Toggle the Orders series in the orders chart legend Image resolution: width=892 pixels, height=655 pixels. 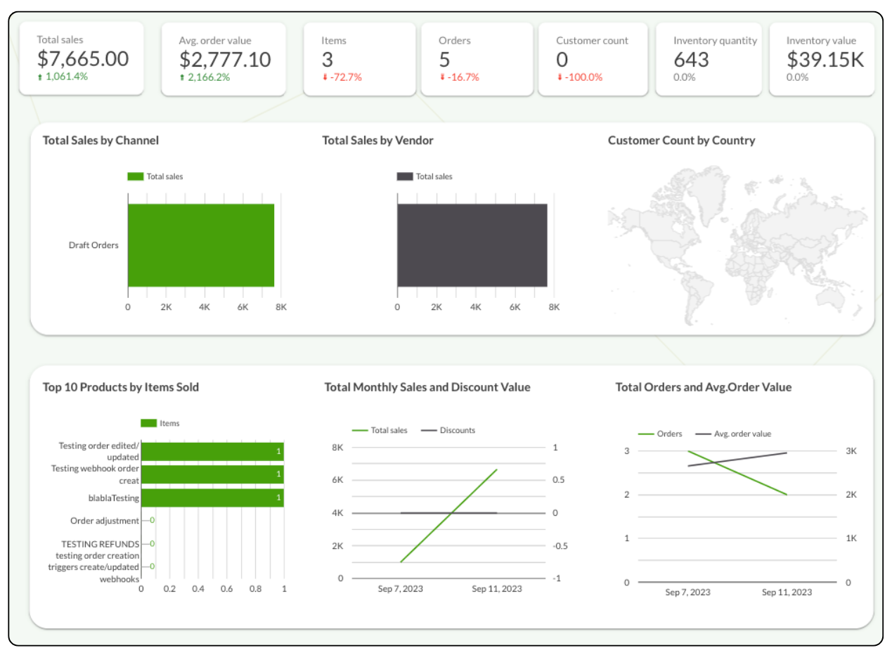click(x=660, y=434)
